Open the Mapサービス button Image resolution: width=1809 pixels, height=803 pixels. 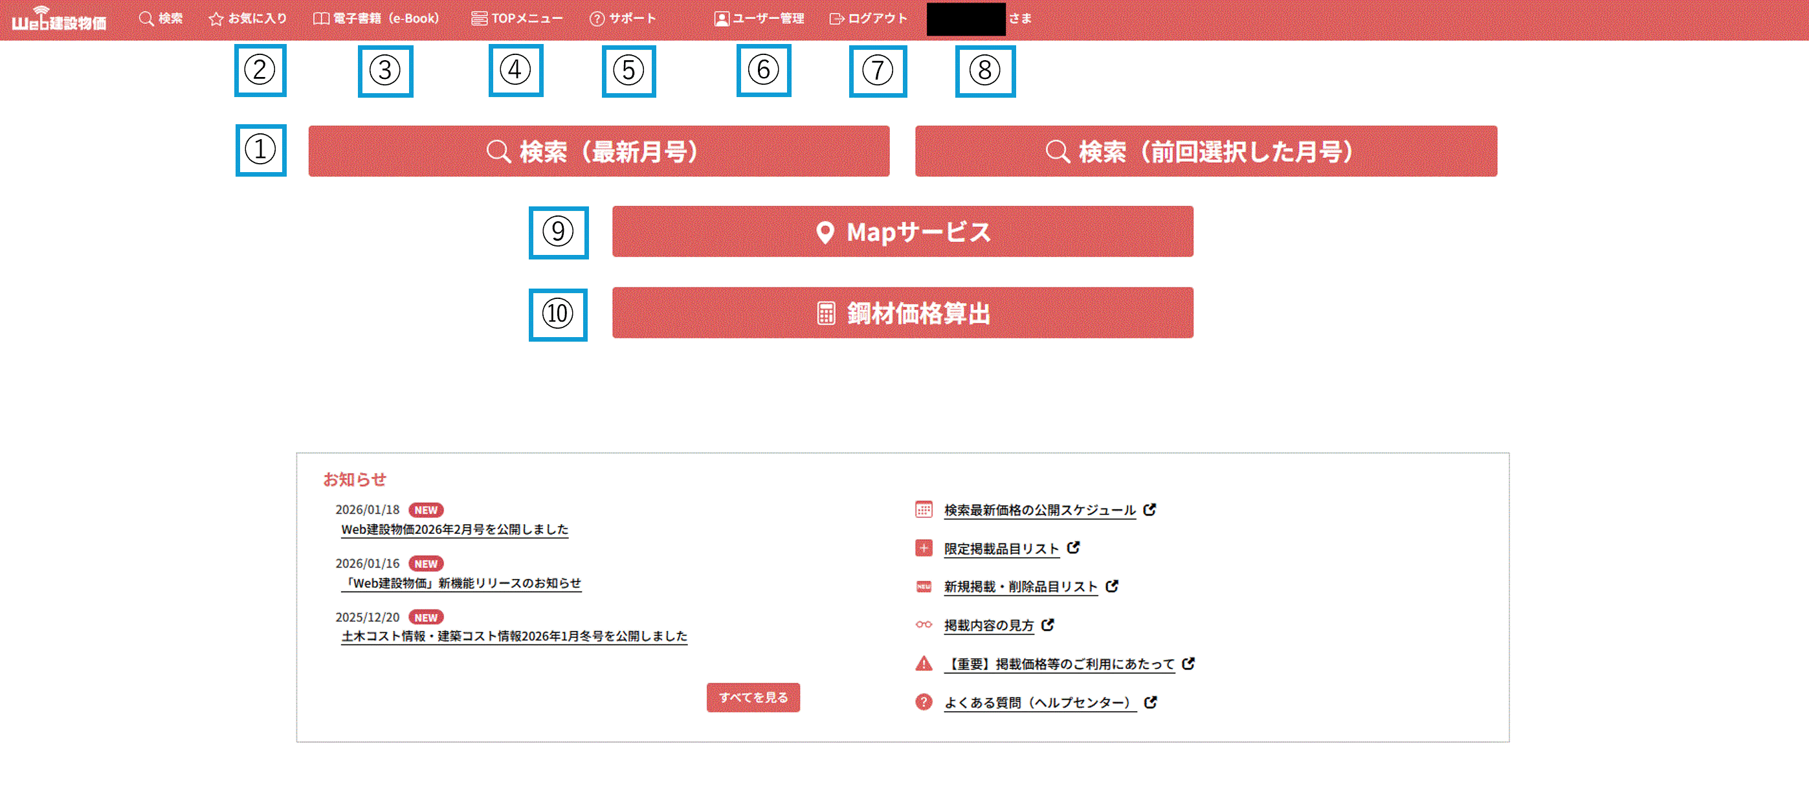(x=902, y=232)
